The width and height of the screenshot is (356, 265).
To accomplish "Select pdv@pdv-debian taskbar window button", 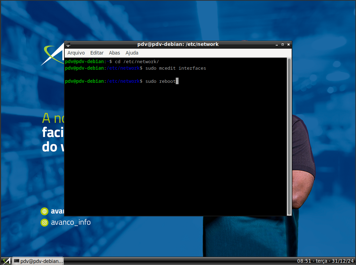I will coord(38,261).
